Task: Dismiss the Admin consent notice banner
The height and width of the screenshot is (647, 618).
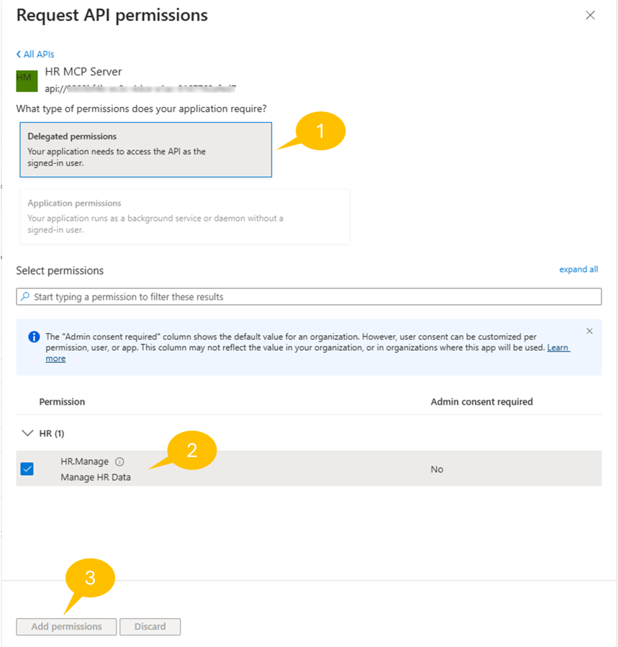Action: [589, 331]
